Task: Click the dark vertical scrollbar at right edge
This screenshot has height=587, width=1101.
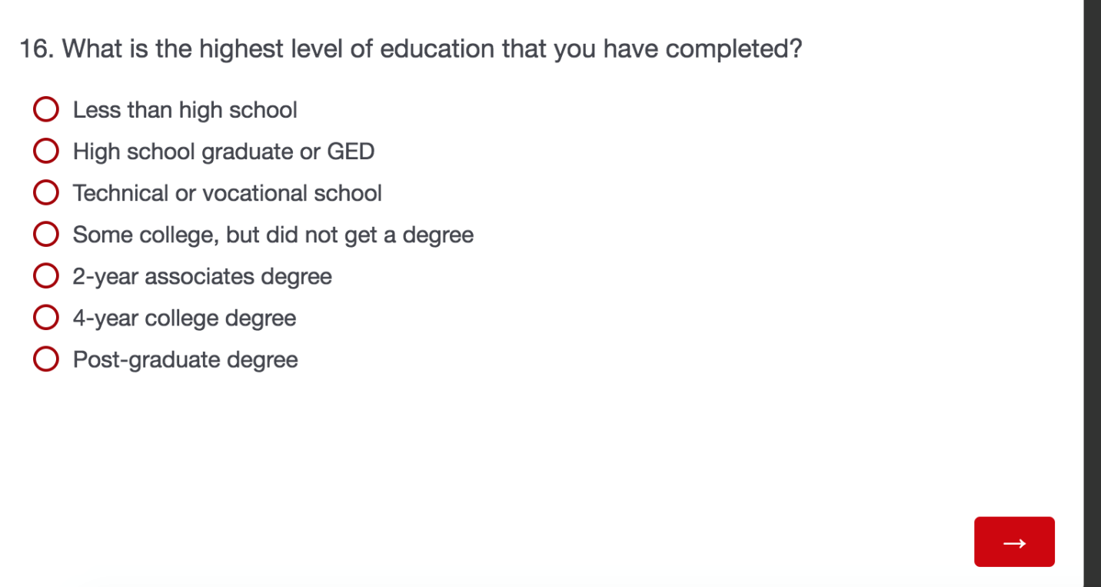Action: click(x=1092, y=292)
